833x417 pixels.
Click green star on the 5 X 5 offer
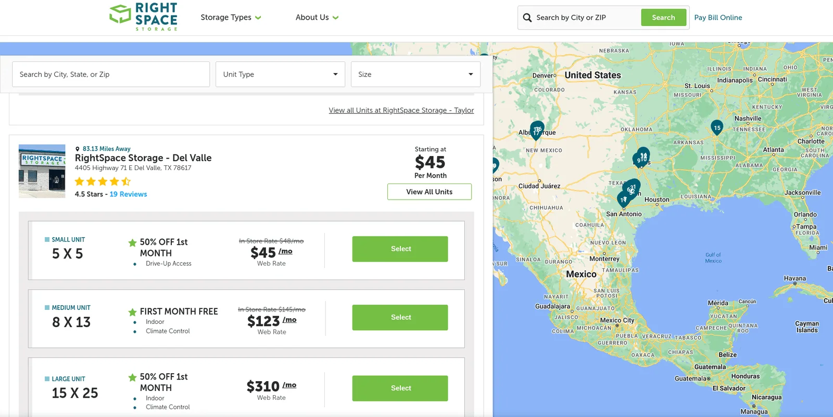(x=132, y=243)
